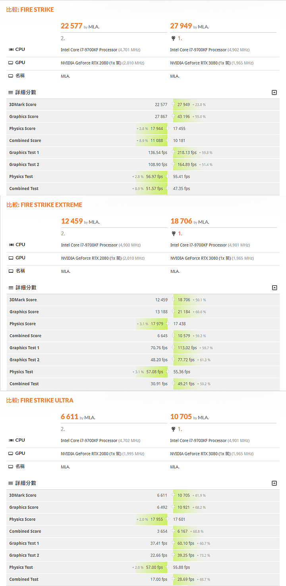Click the Combined Score value 6 167
The width and height of the screenshot is (286, 586).
coord(182,531)
